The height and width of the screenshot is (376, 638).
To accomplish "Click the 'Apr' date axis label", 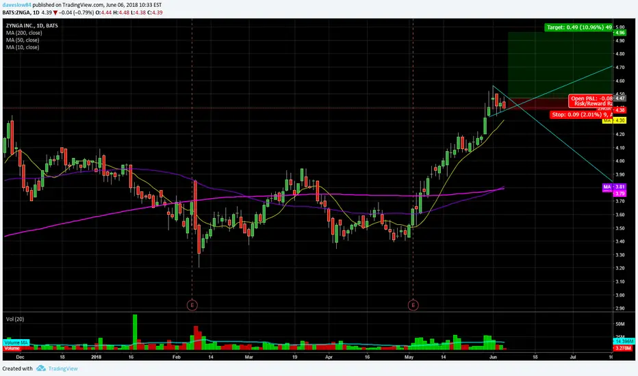I will [x=329, y=358].
